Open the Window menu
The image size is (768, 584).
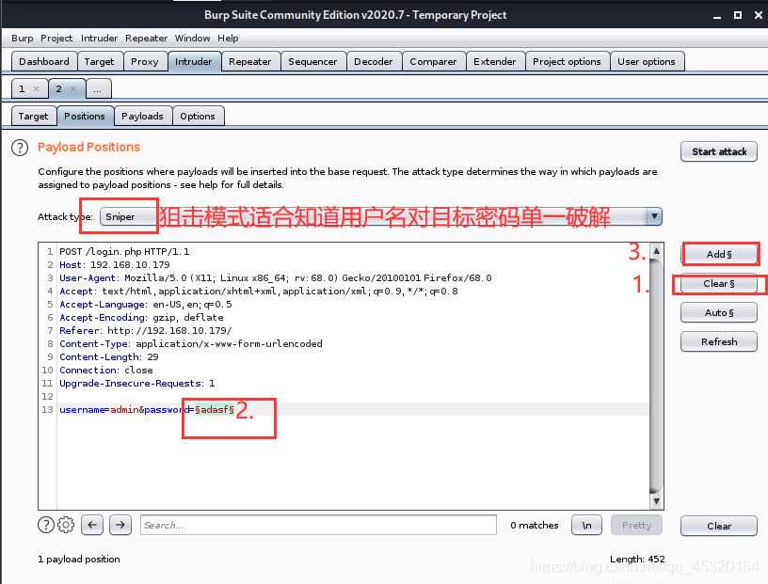click(192, 39)
